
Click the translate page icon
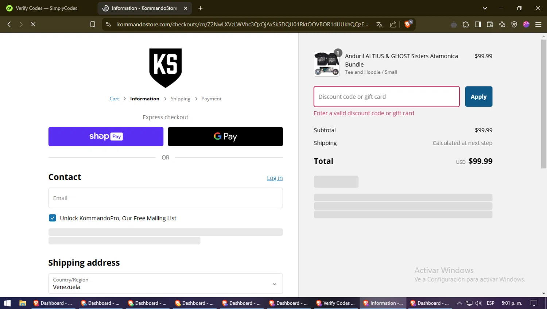(379, 24)
